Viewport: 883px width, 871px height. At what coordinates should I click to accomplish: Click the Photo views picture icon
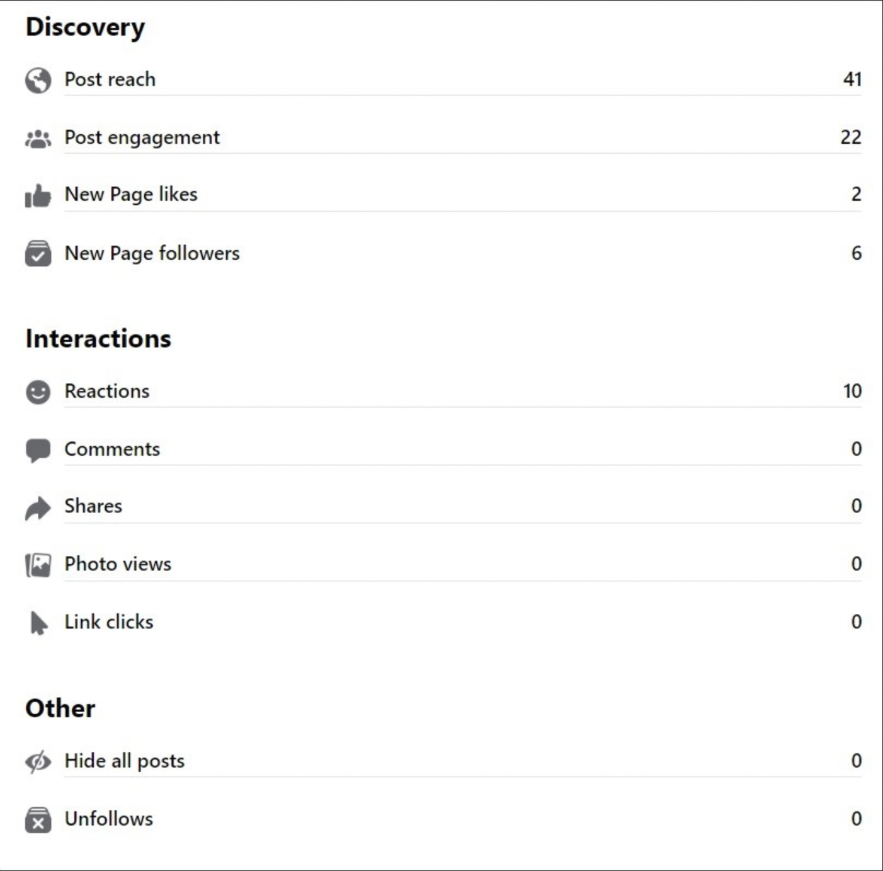click(38, 565)
